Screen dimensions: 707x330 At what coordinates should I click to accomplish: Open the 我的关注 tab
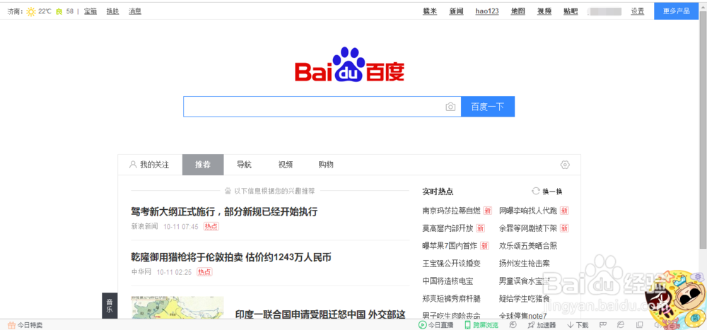[x=149, y=165]
